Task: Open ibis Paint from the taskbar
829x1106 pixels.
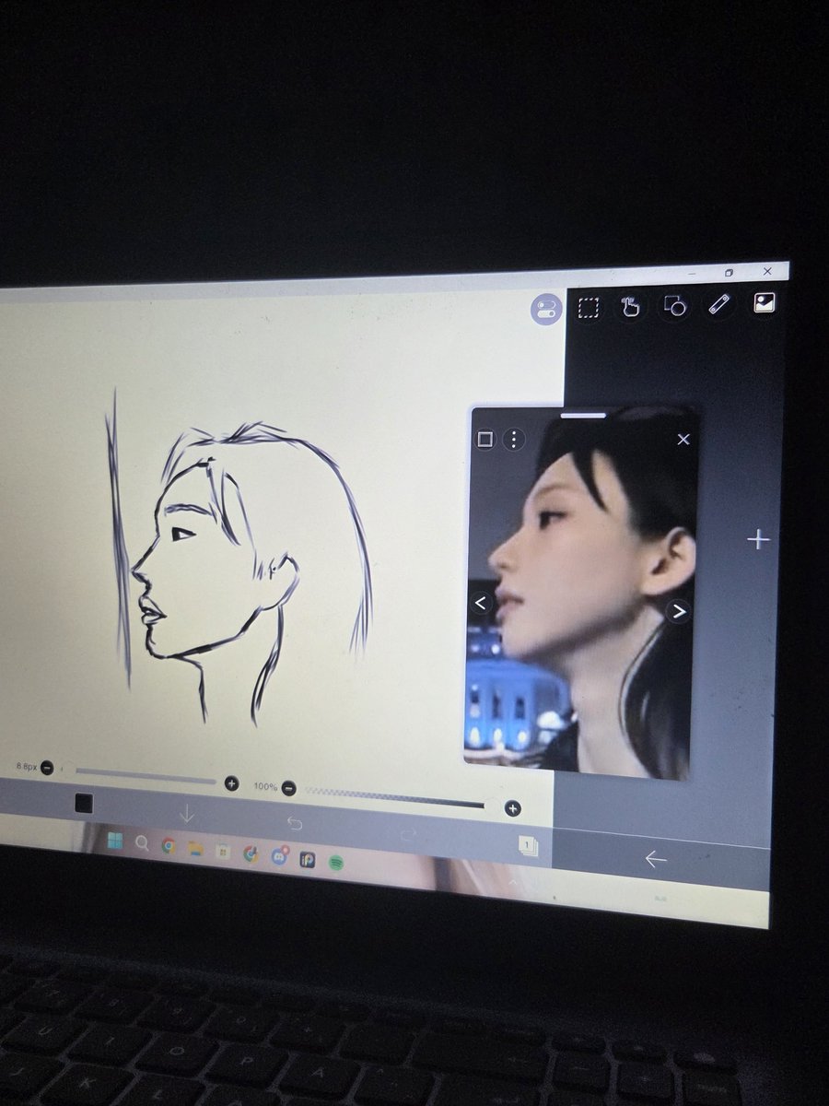Action: [x=307, y=859]
